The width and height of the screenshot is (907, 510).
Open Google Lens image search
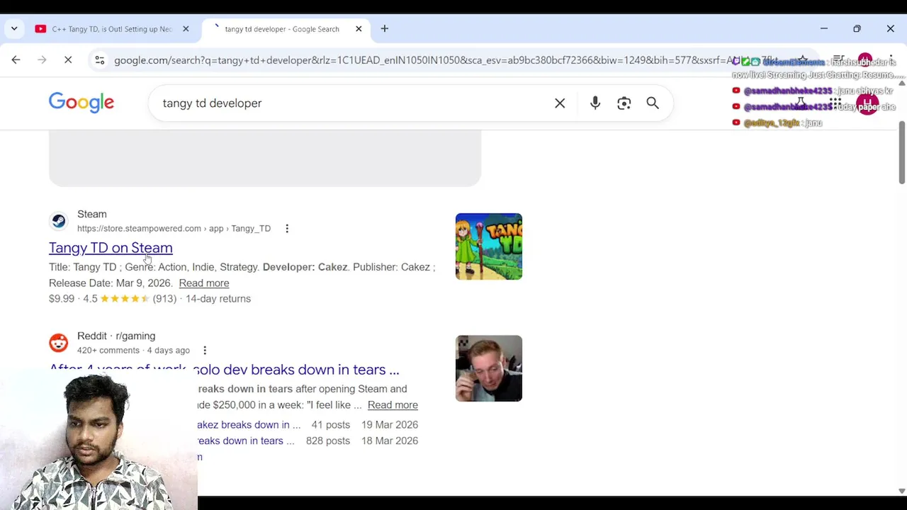point(624,103)
